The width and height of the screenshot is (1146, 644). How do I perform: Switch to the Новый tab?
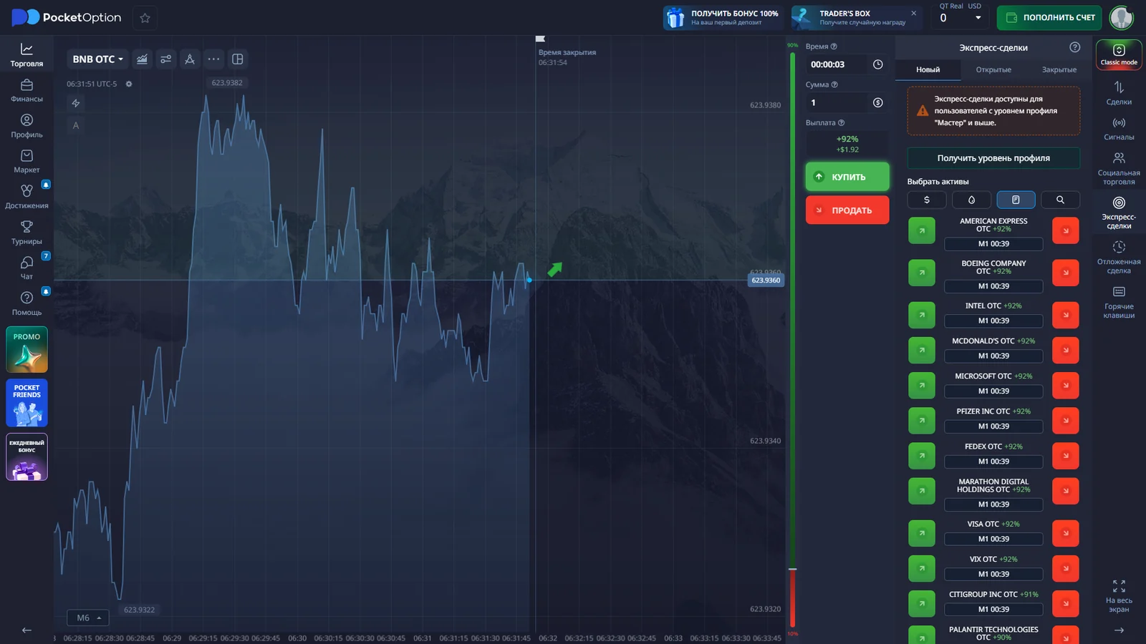(x=928, y=69)
